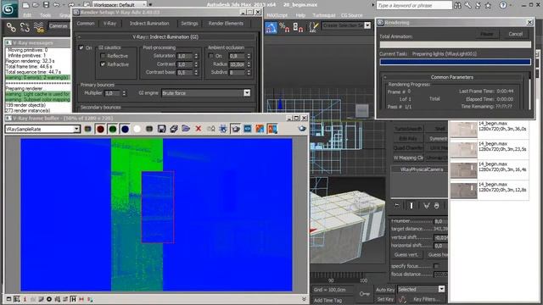Toggle green channel in frame buffer

(113, 129)
